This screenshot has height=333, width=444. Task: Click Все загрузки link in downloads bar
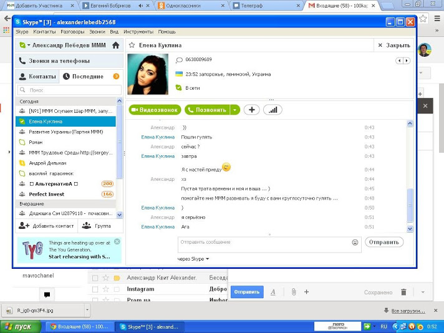[408, 311]
